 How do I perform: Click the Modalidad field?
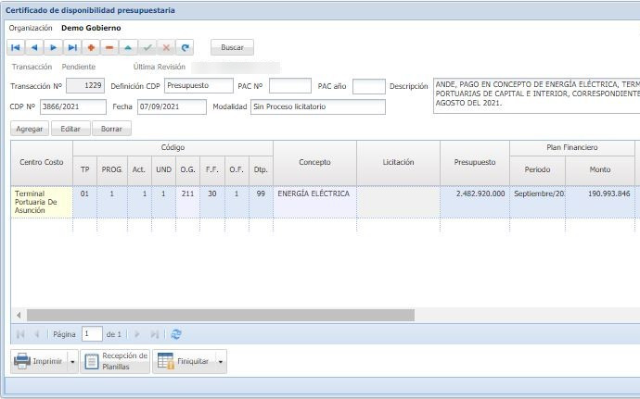click(318, 106)
